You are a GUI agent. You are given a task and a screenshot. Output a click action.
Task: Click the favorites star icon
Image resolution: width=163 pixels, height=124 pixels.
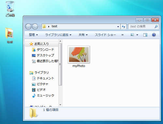coord(31,44)
